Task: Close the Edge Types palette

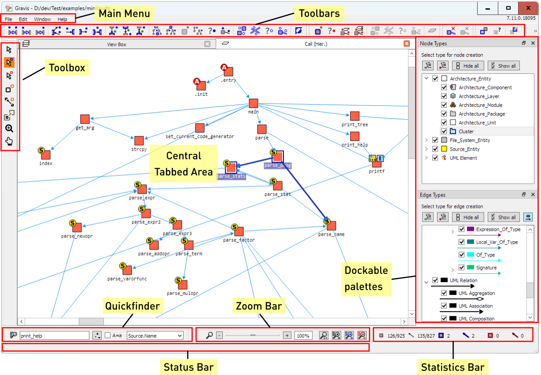Action: 533,194
